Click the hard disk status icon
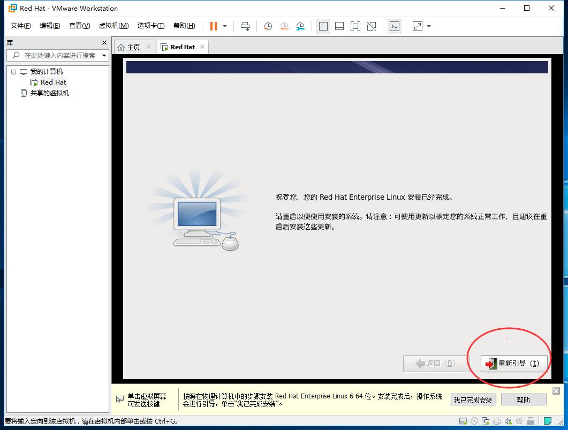Screen dimensions: 568x430 pos(463,421)
